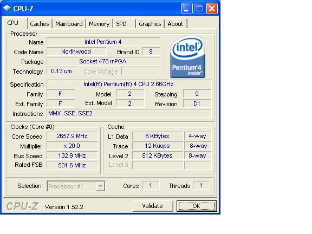Image resolution: width=312 pixels, height=234 pixels.
Task: Click the empty Level 3 size field
Action: coord(158,165)
